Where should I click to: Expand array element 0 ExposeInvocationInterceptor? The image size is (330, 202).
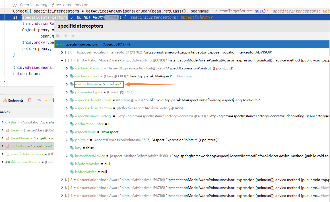[x=62, y=52]
